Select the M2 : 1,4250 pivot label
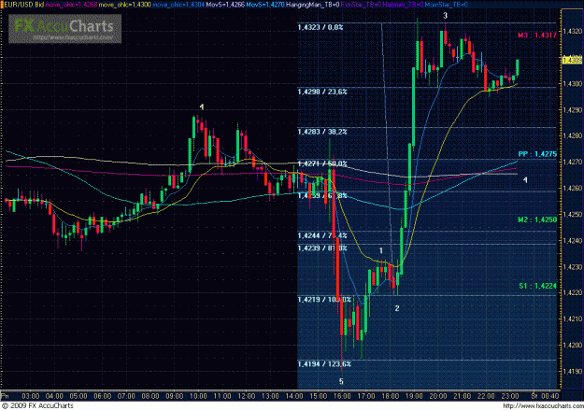The image size is (584, 411). click(x=537, y=220)
